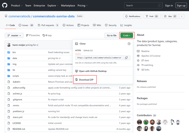Click the img folder icon
Screen dimensions: 189x133
[9, 64]
